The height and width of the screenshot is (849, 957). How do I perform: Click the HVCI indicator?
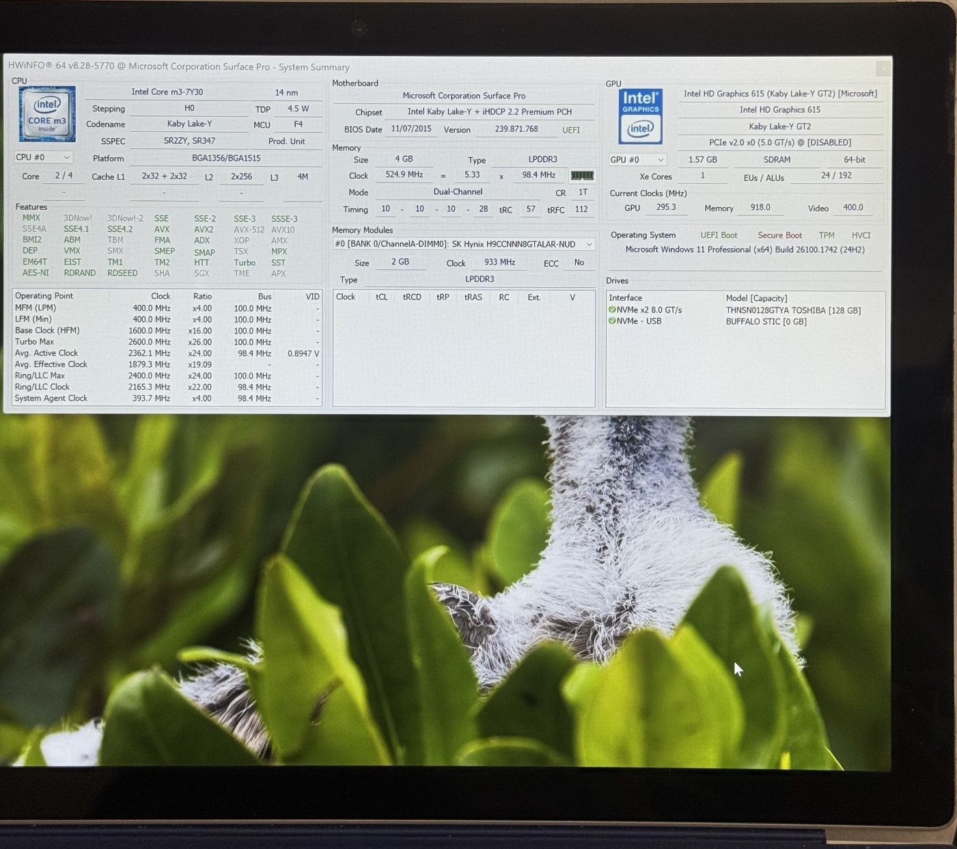pyautogui.click(x=861, y=235)
